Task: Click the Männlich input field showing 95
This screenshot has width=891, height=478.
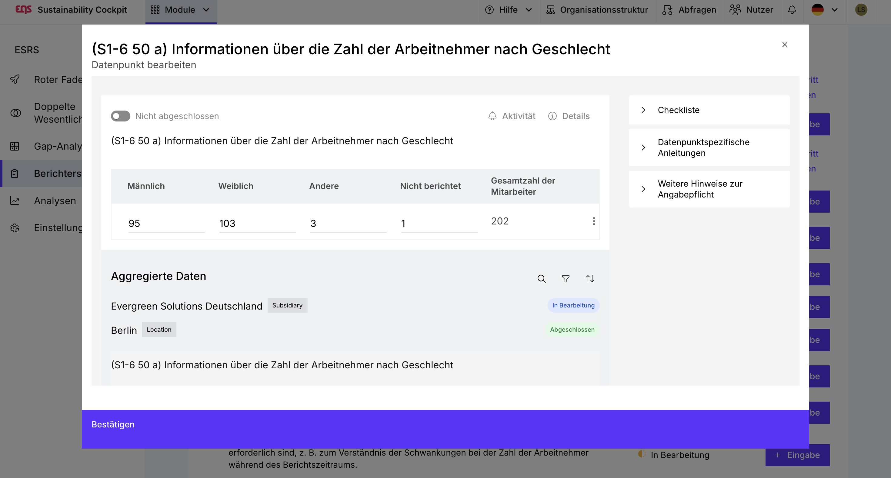Action: 166,223
